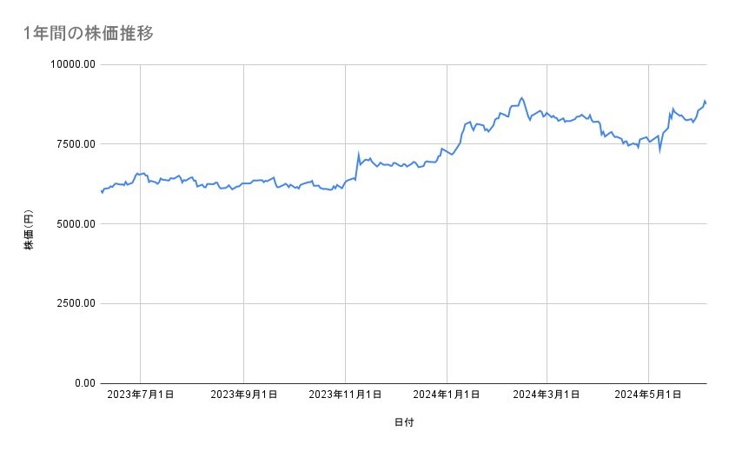729x451 pixels.
Task: Click the chart title 1年間の株価推移
Action: click(x=89, y=34)
